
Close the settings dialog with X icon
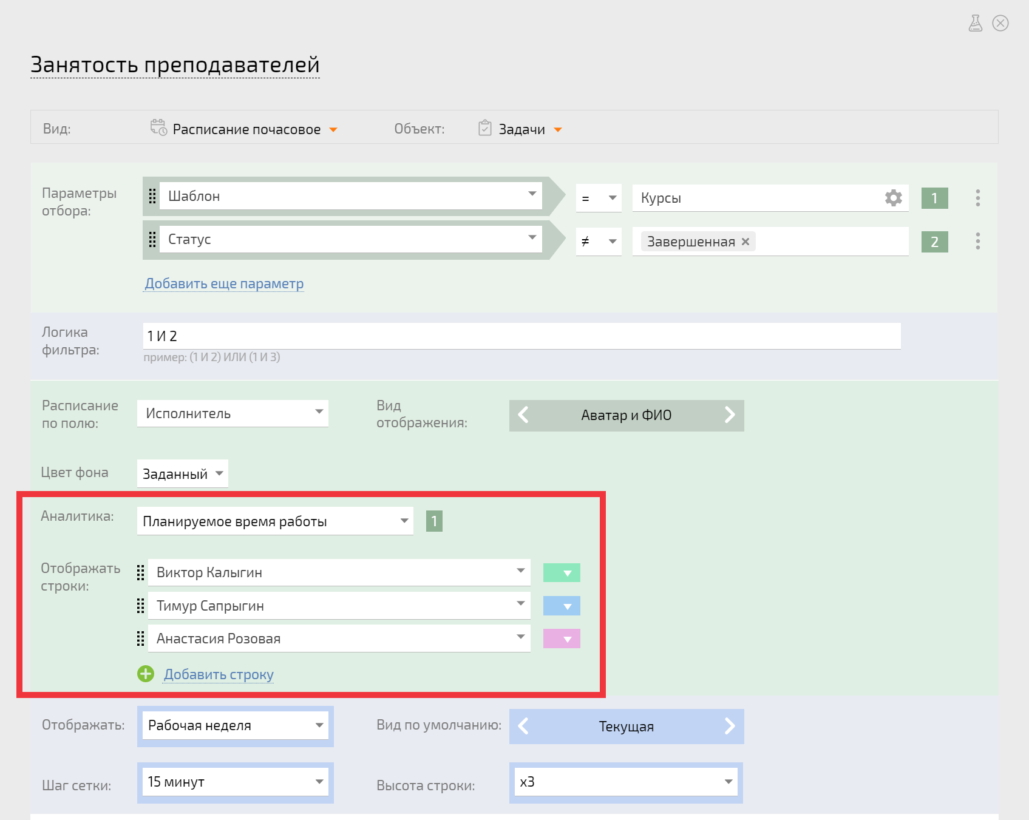[x=1000, y=23]
